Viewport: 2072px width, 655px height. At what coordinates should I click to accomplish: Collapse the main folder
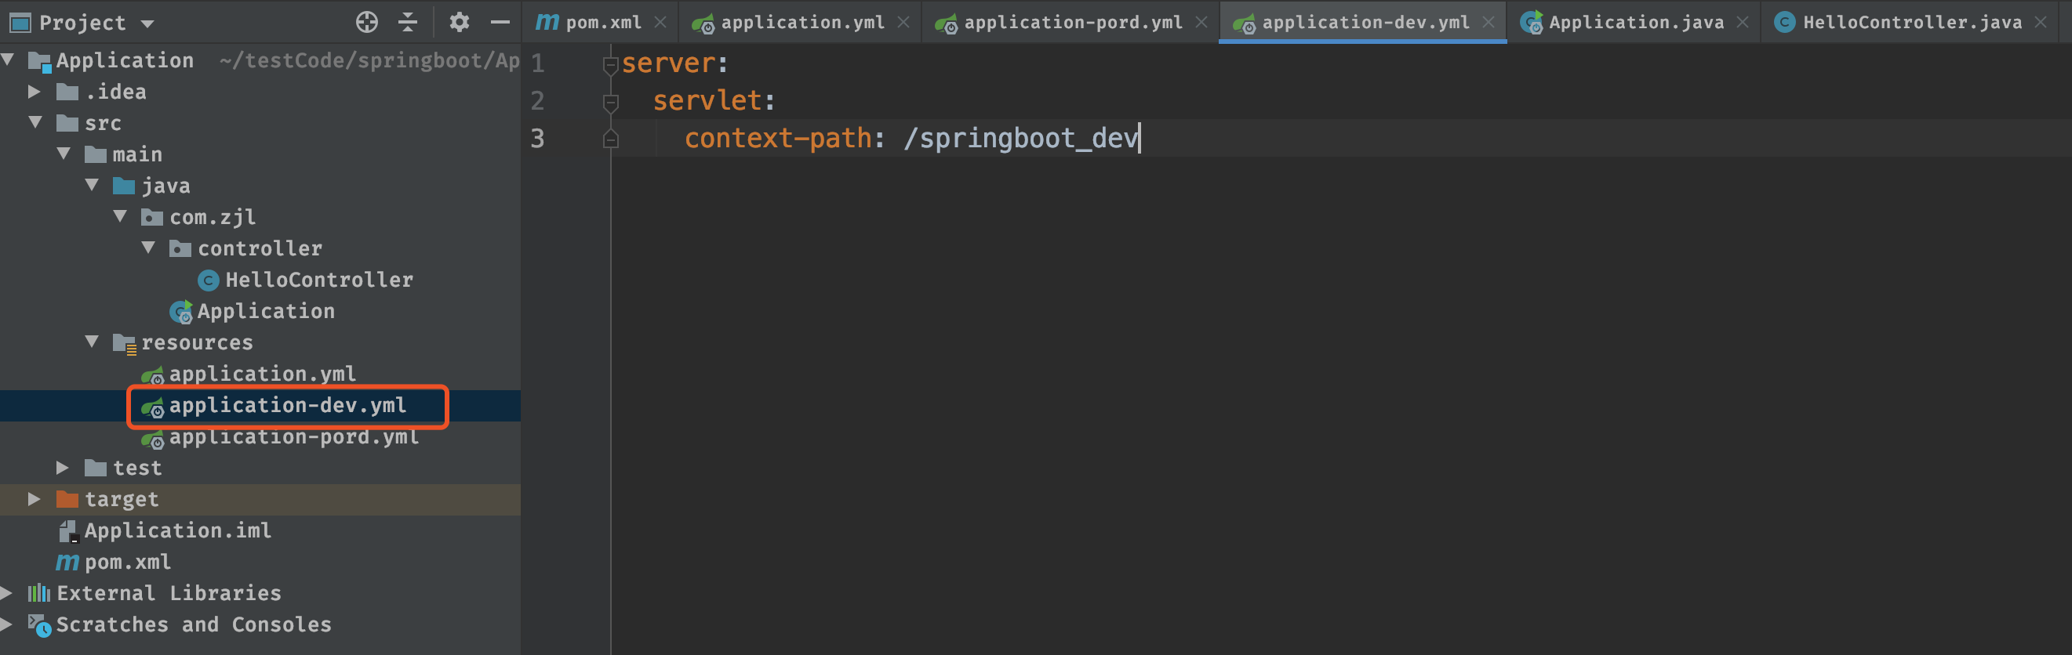click(x=64, y=154)
